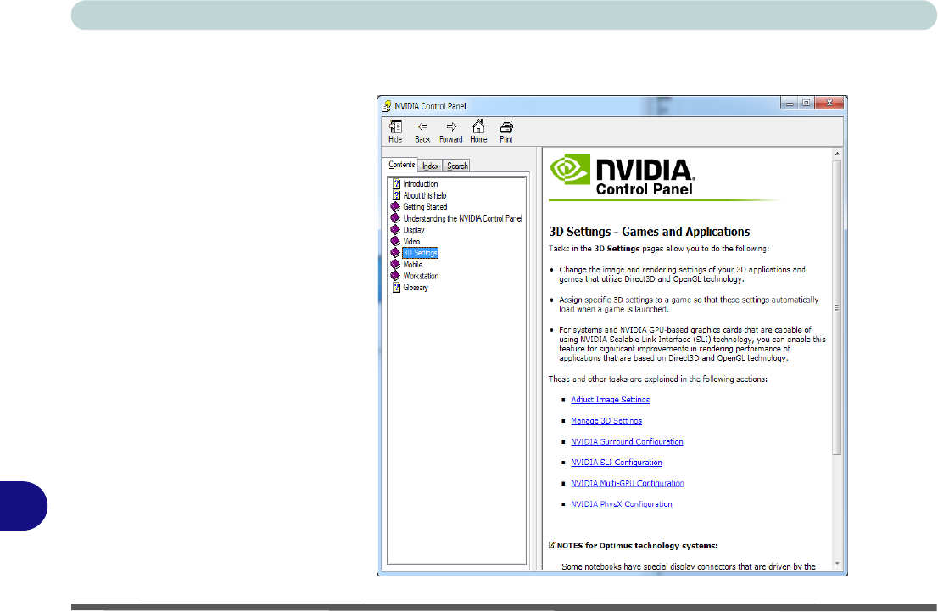Open the Home page icon
This screenshot has height=612, width=938.
point(478,126)
